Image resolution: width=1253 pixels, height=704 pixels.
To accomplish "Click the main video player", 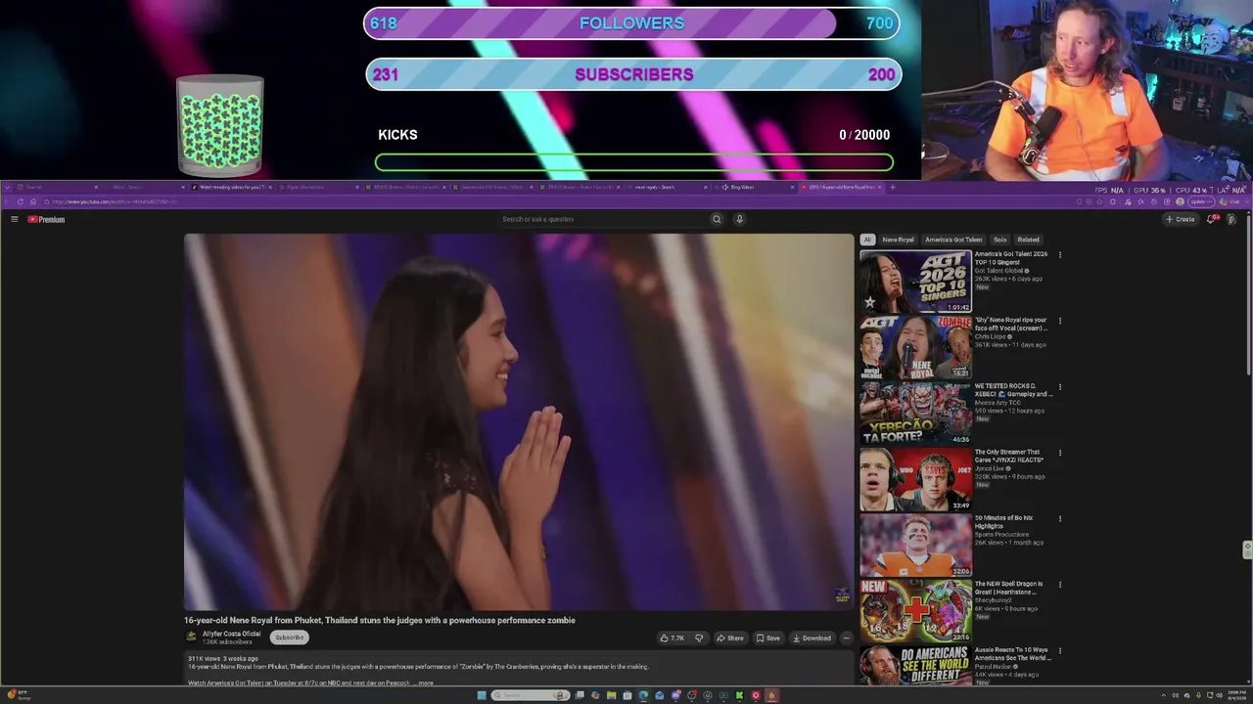I will (x=519, y=421).
